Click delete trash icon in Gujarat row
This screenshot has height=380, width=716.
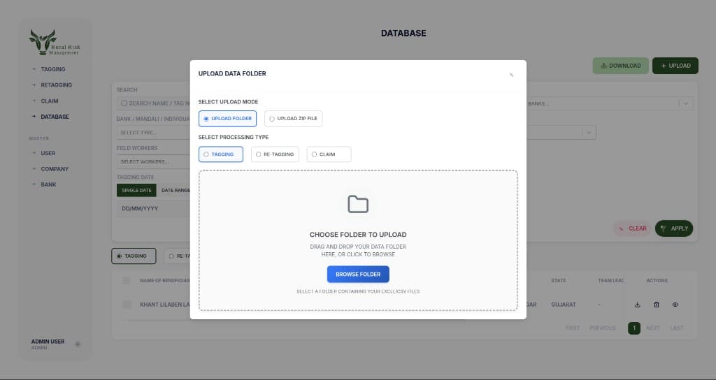(x=656, y=305)
